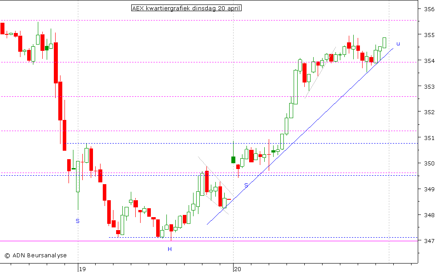
Task: Click the 355 price axis label
Action: pos(429,35)
